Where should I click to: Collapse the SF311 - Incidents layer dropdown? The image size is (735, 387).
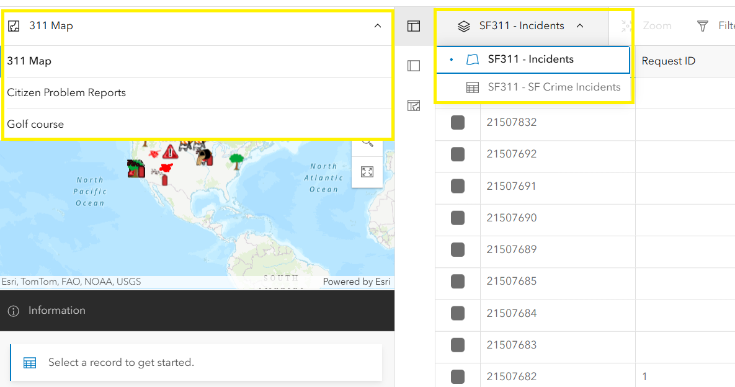point(580,26)
